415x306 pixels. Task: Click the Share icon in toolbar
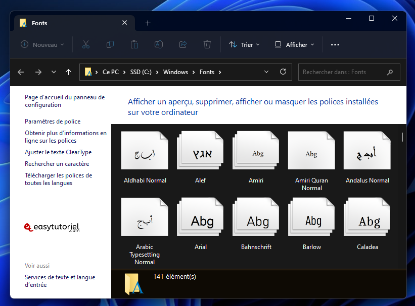(x=183, y=45)
